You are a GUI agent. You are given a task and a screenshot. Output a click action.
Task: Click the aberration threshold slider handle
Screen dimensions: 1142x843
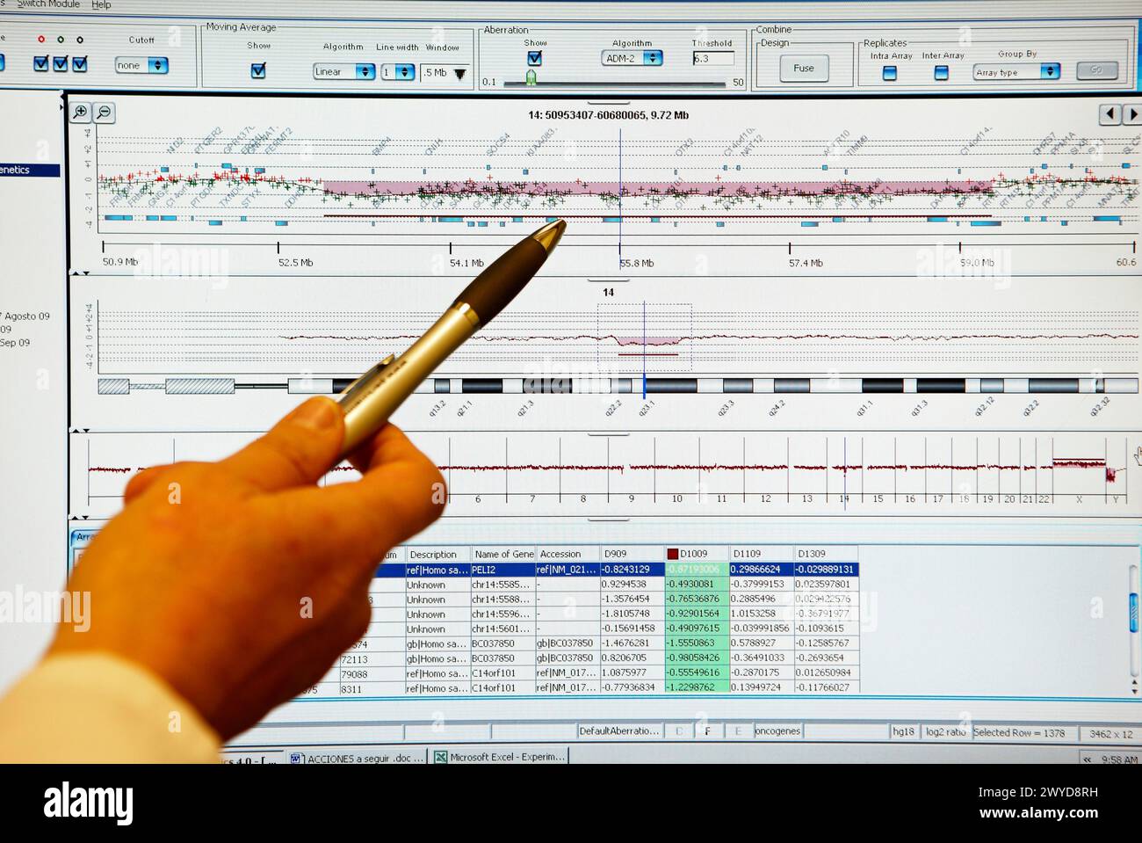[x=531, y=78]
